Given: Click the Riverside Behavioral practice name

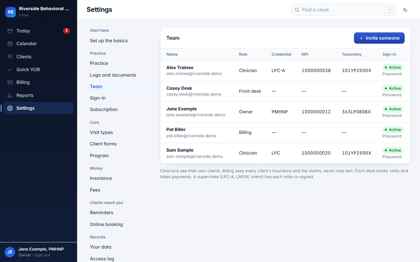Looking at the screenshot, I should coord(44,9).
